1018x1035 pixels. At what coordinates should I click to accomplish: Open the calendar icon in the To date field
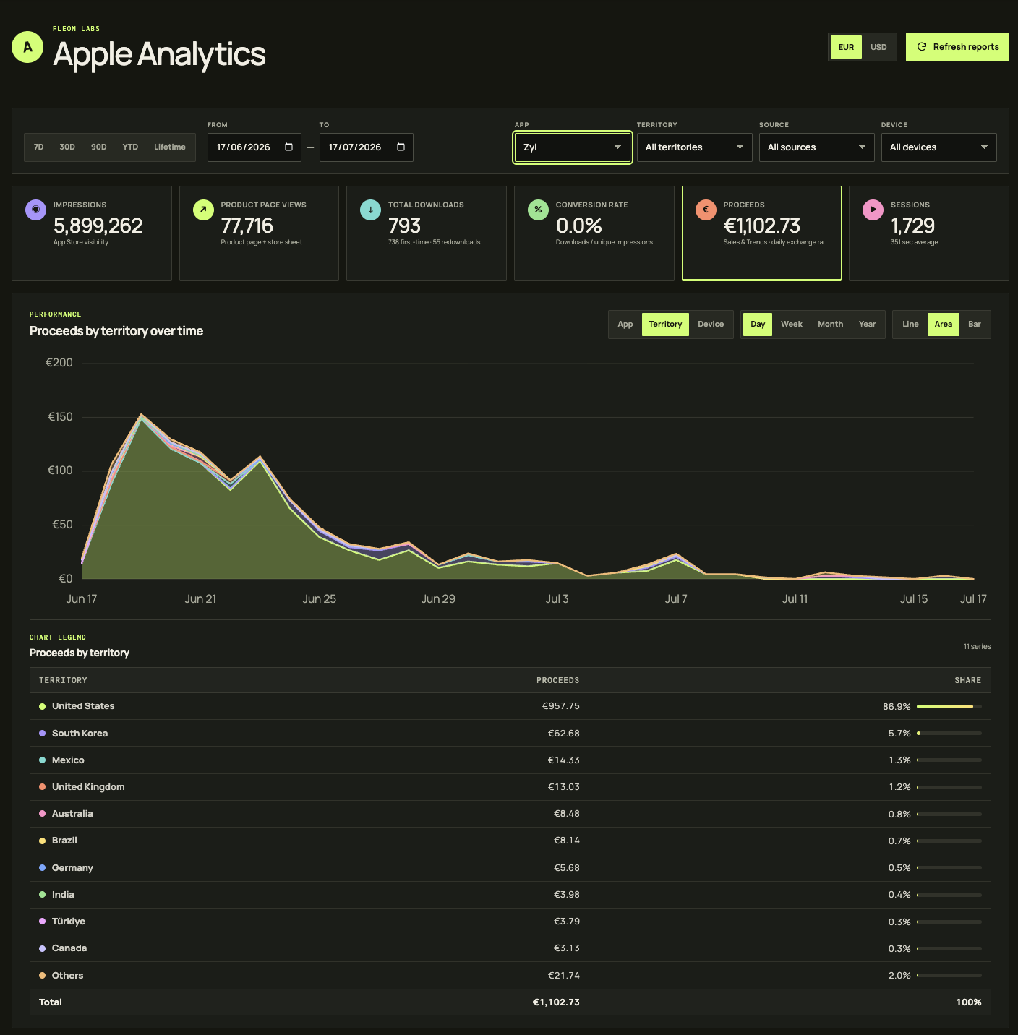(x=401, y=147)
